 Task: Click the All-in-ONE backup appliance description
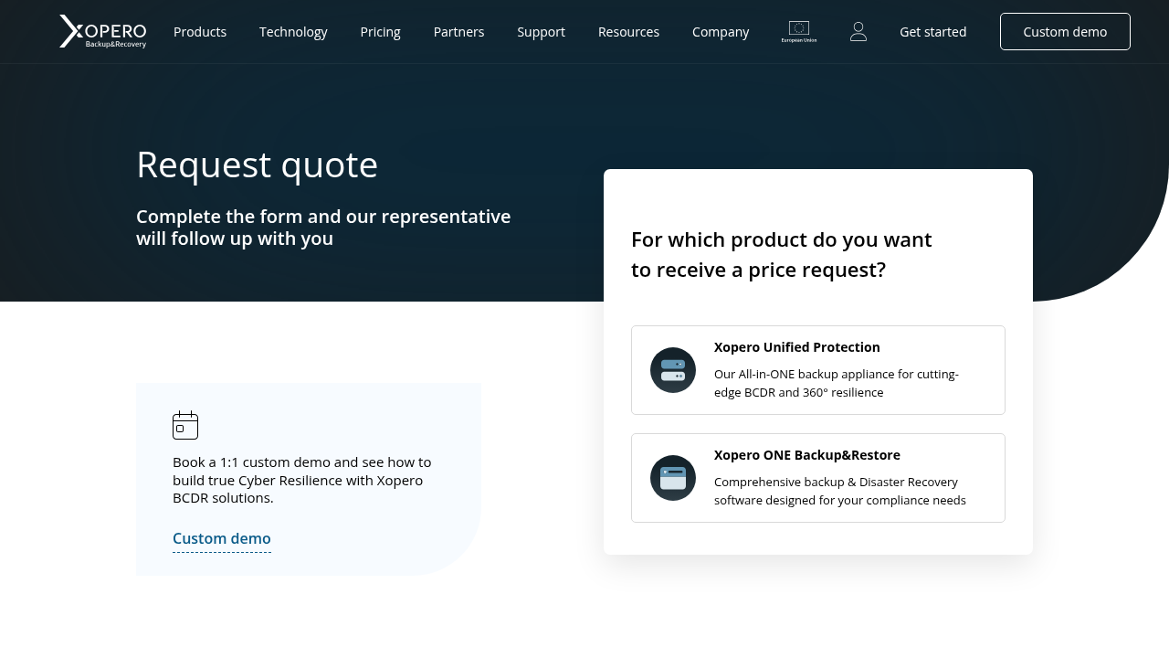point(836,383)
